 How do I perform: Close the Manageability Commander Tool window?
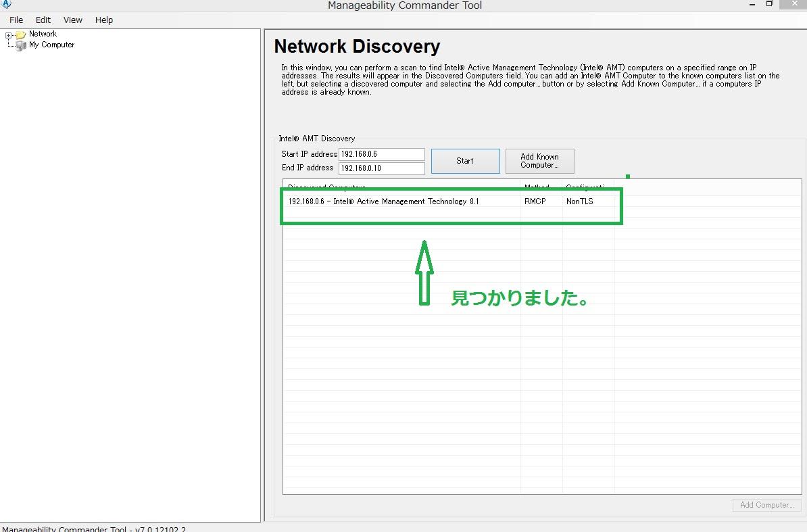[794, 4]
